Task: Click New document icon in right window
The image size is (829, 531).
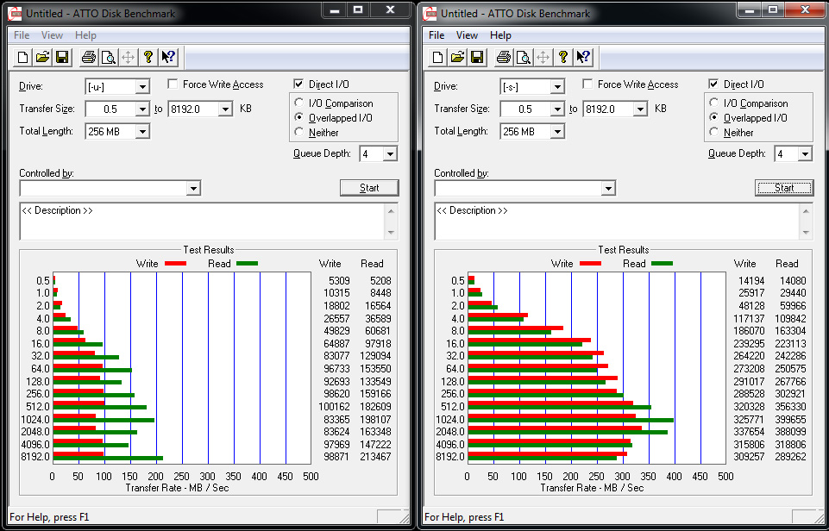Action: pos(437,57)
